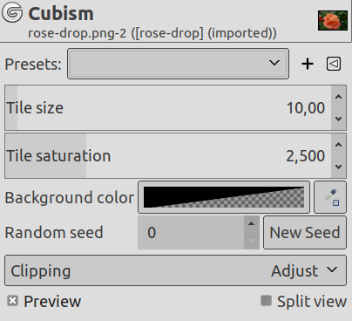
Task: Click the Tile size slider bar
Action: click(x=168, y=108)
